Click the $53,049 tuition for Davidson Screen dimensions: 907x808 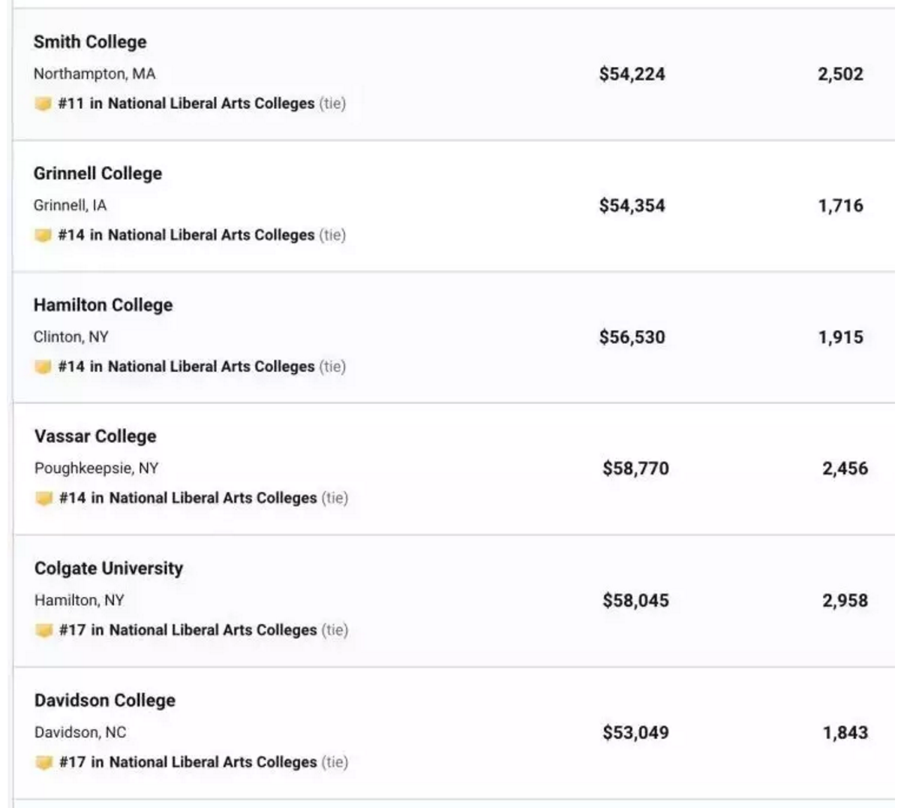tap(635, 733)
